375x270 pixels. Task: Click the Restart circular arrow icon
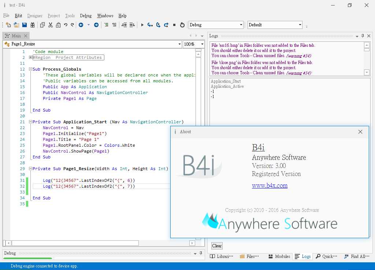pyautogui.click(x=182, y=25)
